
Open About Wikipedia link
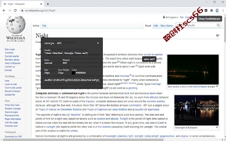point(13,63)
